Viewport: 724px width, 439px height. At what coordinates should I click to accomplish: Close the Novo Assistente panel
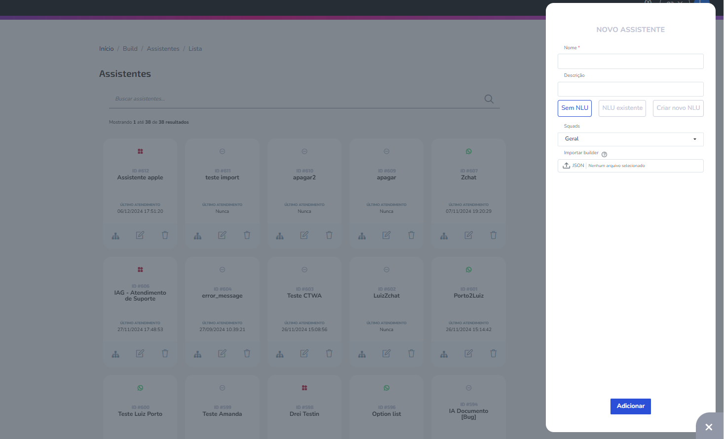pyautogui.click(x=709, y=427)
